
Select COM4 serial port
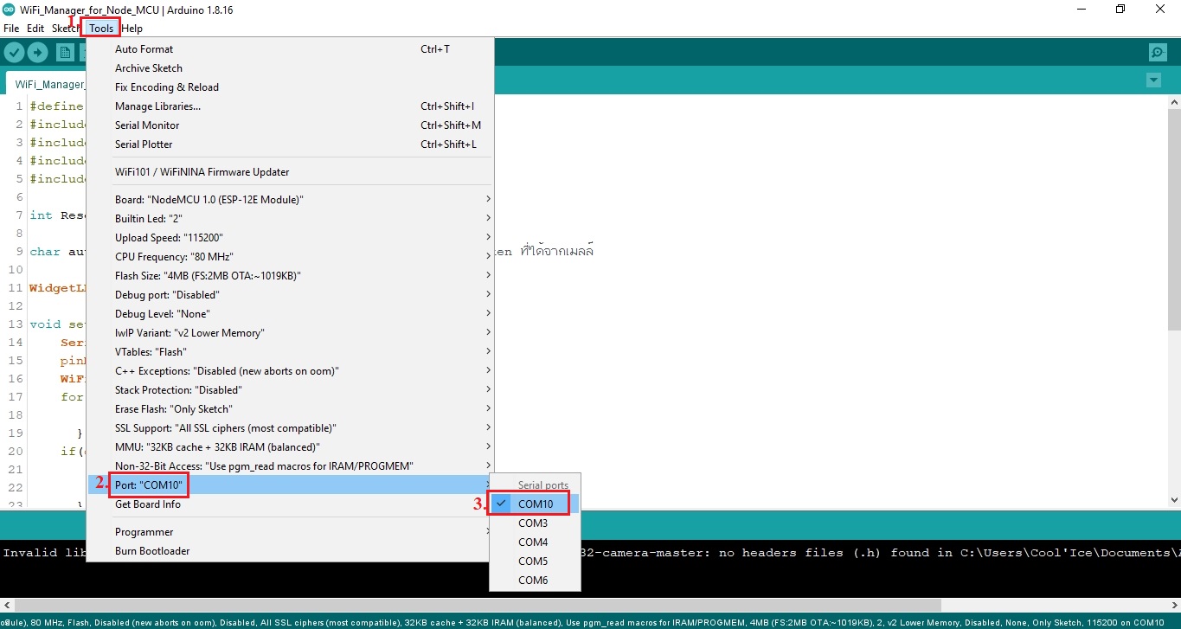pos(535,542)
